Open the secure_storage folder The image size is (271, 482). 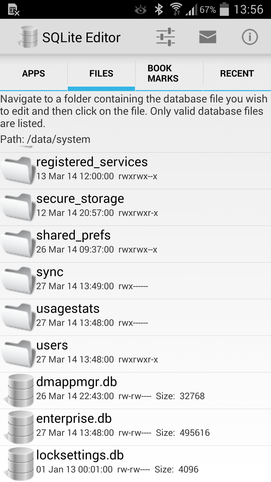pyautogui.click(x=80, y=199)
